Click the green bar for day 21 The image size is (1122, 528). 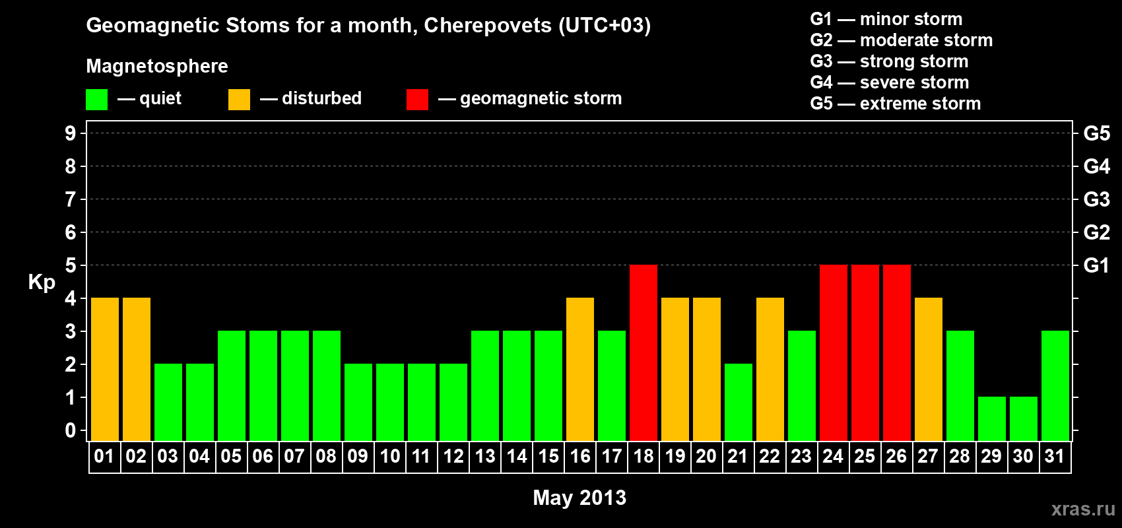(x=739, y=402)
